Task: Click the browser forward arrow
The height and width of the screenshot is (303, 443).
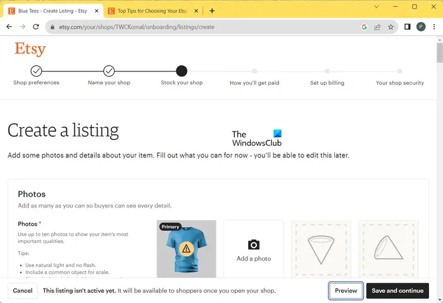Action: [22, 27]
